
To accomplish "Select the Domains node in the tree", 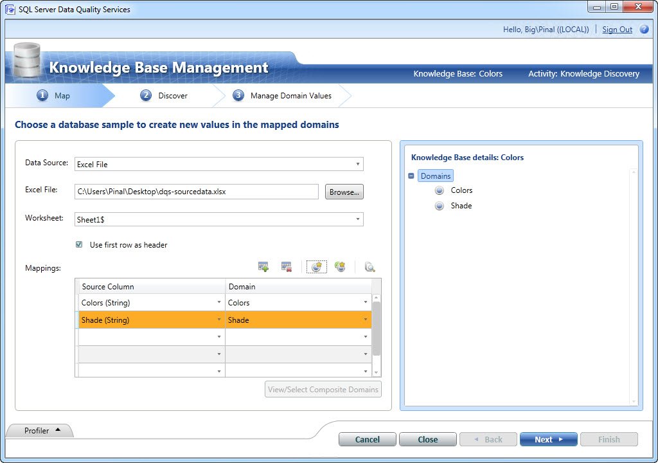I will (436, 176).
